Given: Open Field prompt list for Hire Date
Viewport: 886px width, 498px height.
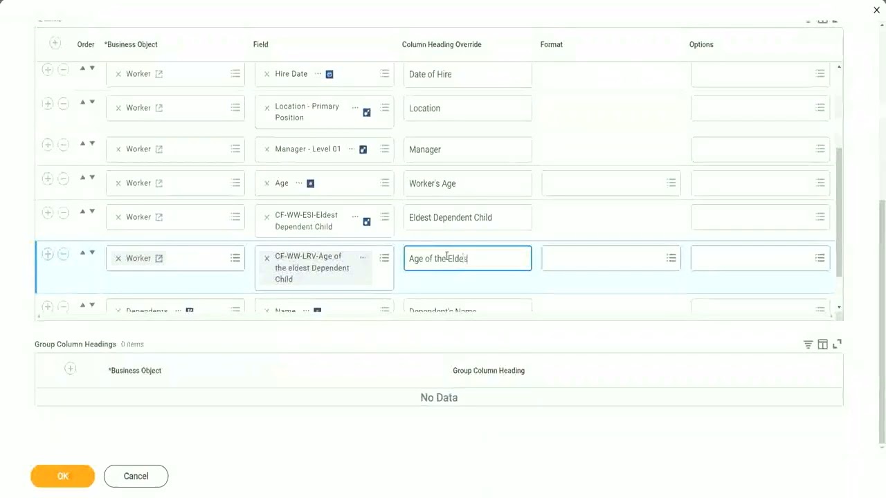Looking at the screenshot, I should point(384,73).
